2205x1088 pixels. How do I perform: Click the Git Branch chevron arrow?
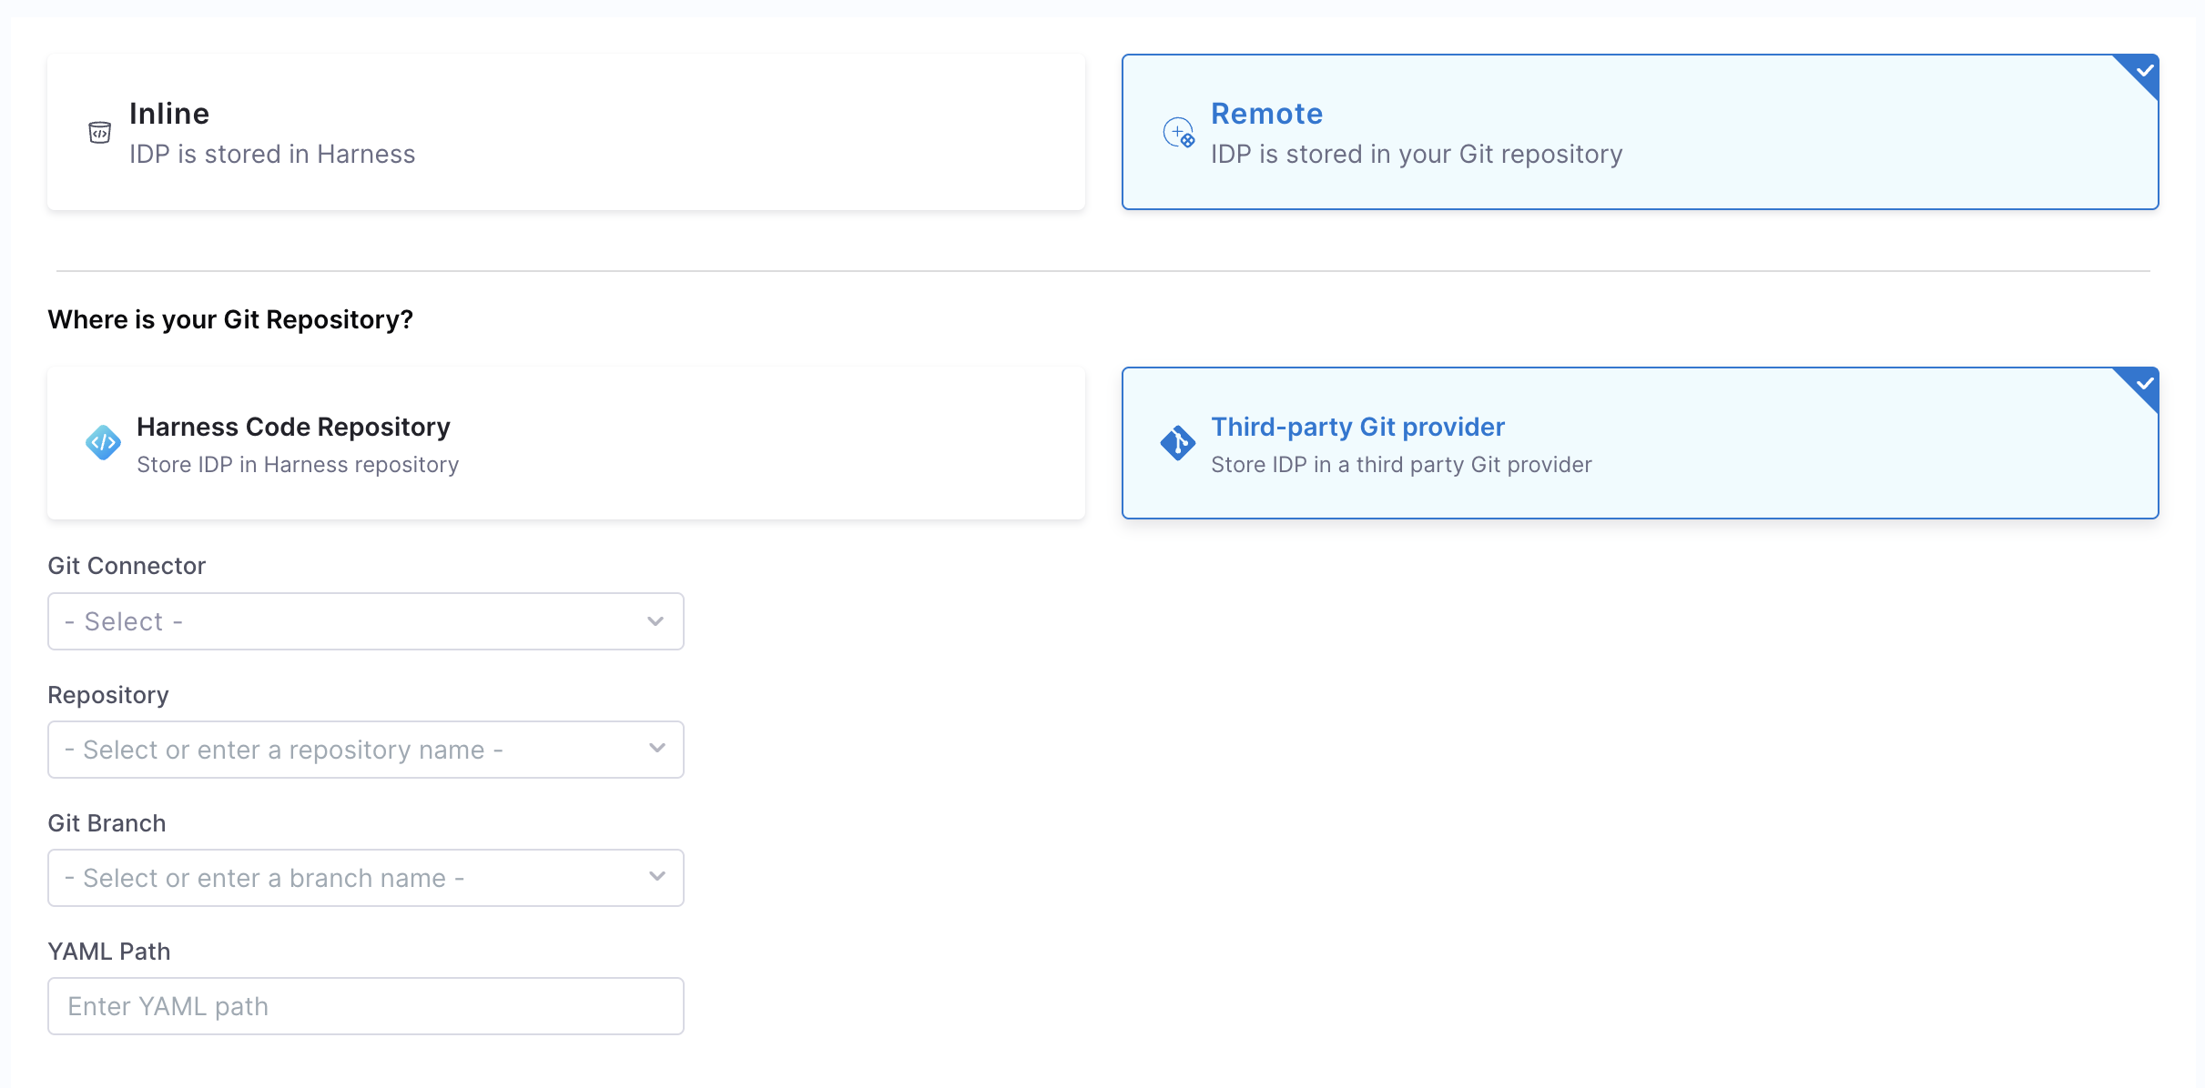(656, 877)
